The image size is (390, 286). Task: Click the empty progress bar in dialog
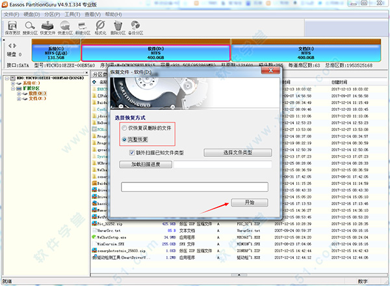[x=194, y=187]
